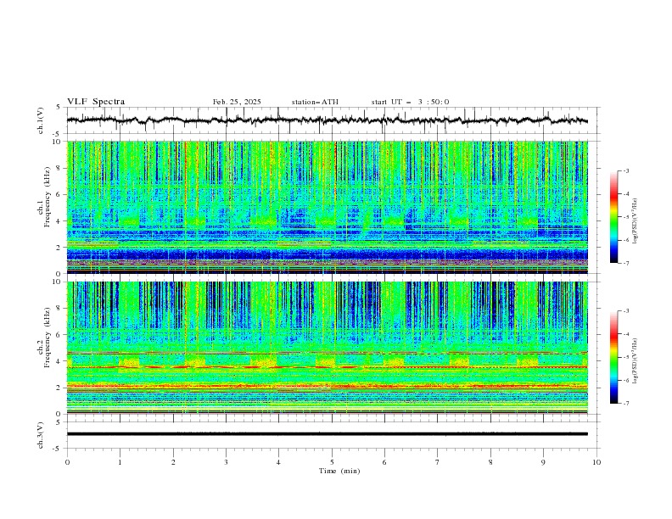
Task: Click the ch.2 spectrogram color scale bar
Action: [x=613, y=357]
